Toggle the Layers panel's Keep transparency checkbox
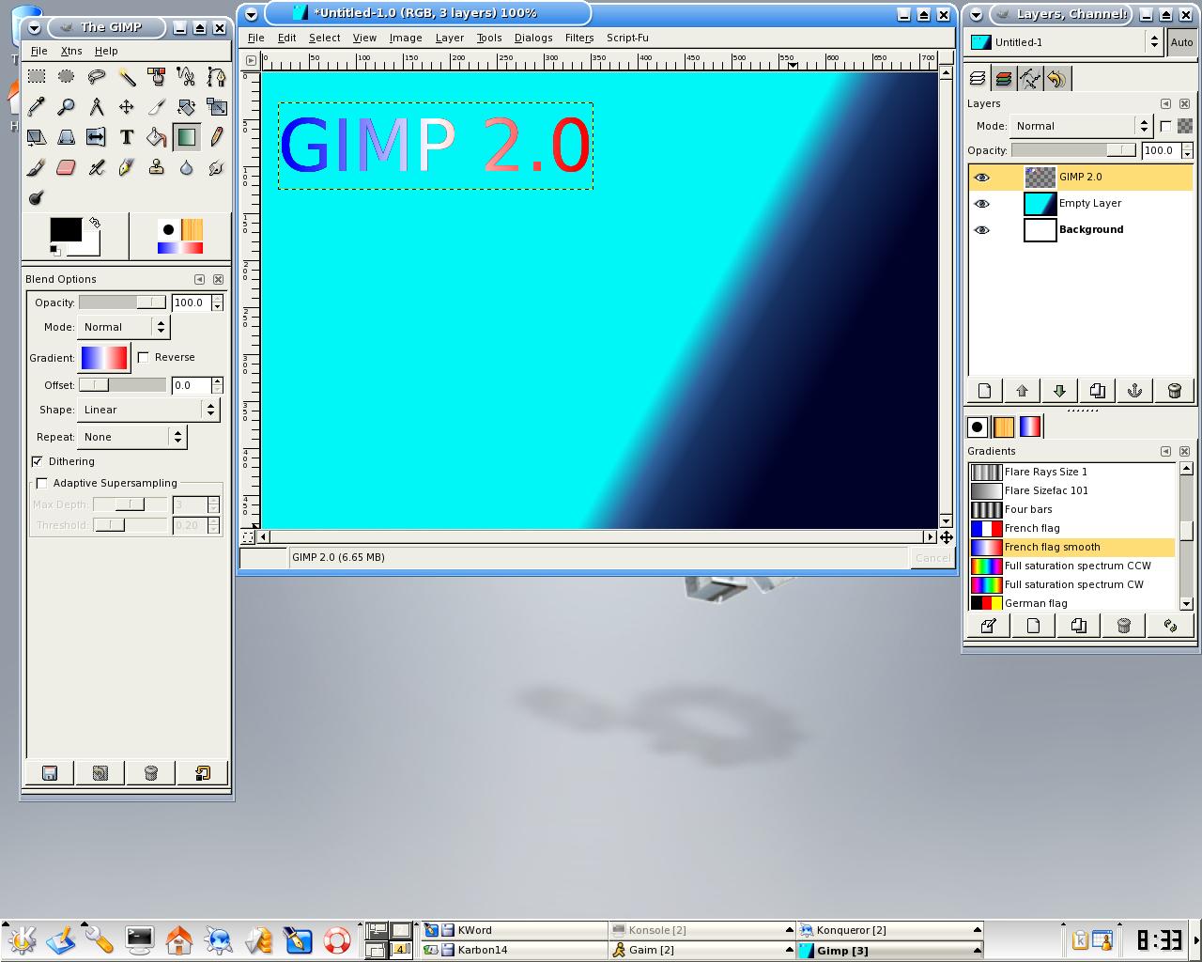Screen dimensions: 1202x962 click(1165, 126)
